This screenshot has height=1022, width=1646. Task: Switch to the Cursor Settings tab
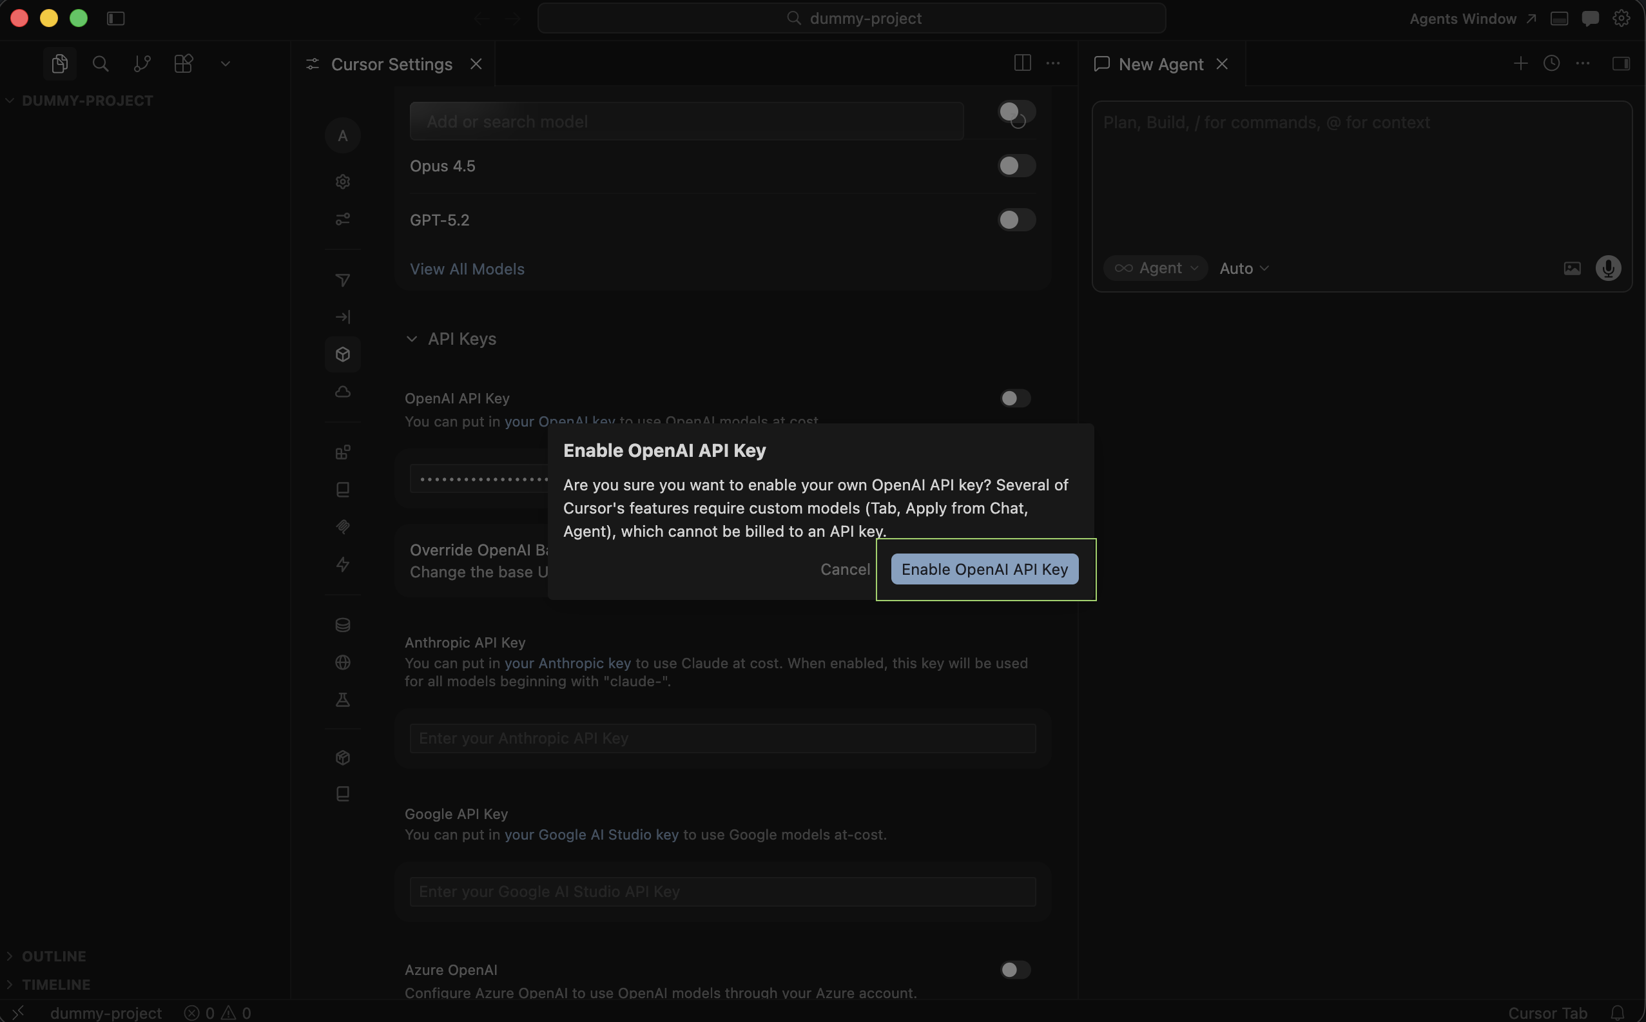point(391,64)
